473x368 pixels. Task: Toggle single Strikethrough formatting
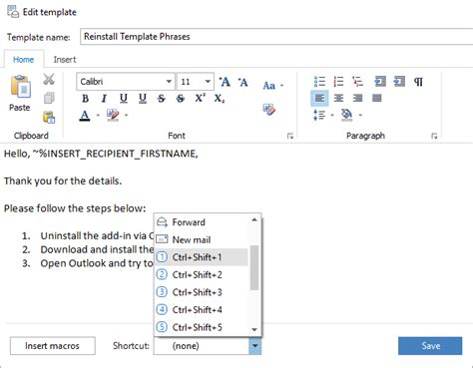point(162,99)
